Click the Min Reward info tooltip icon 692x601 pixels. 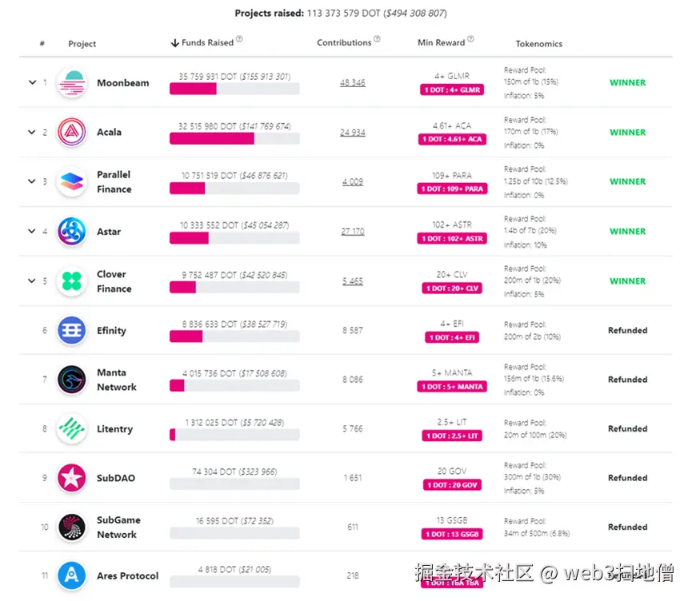(471, 39)
